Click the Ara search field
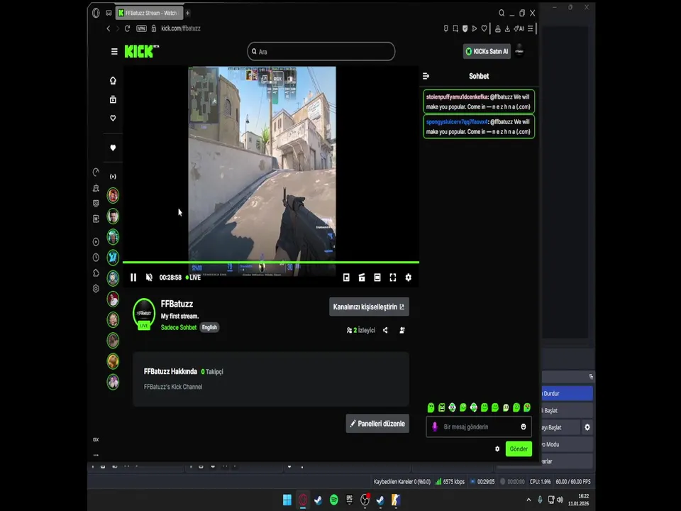681x511 pixels. pyautogui.click(x=321, y=51)
